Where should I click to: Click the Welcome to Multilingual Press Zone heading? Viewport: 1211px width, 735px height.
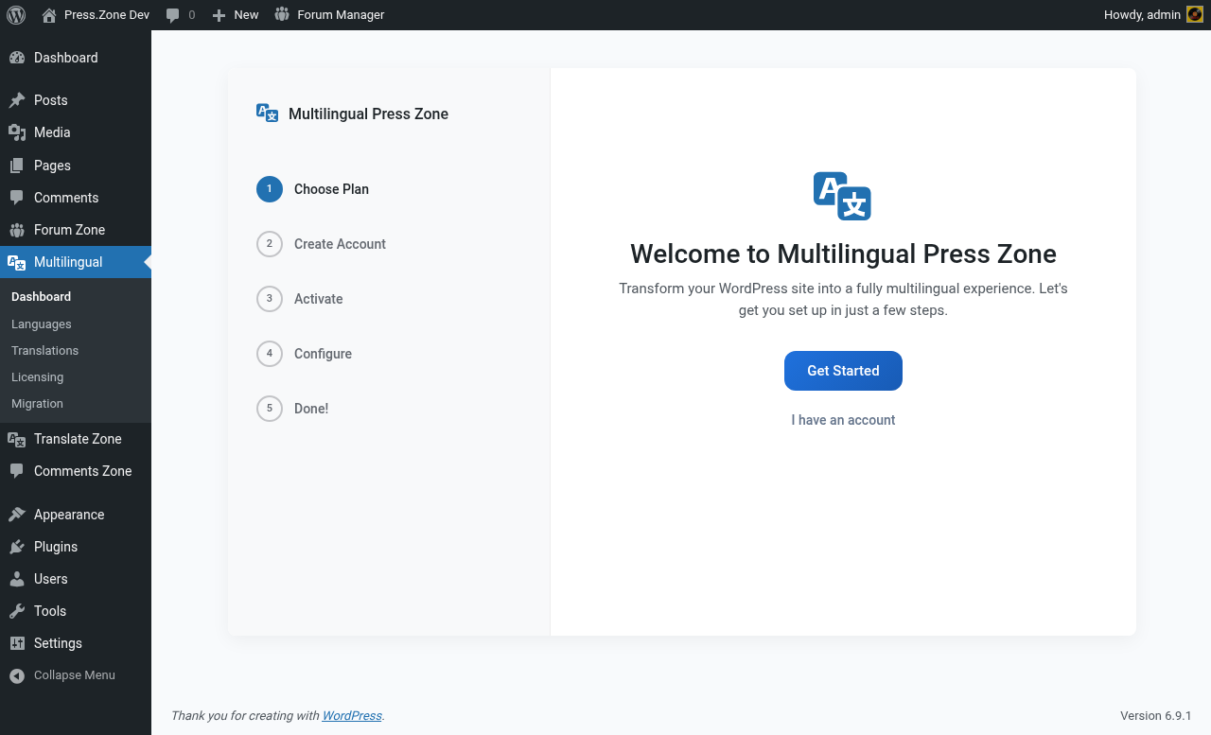[x=843, y=254]
